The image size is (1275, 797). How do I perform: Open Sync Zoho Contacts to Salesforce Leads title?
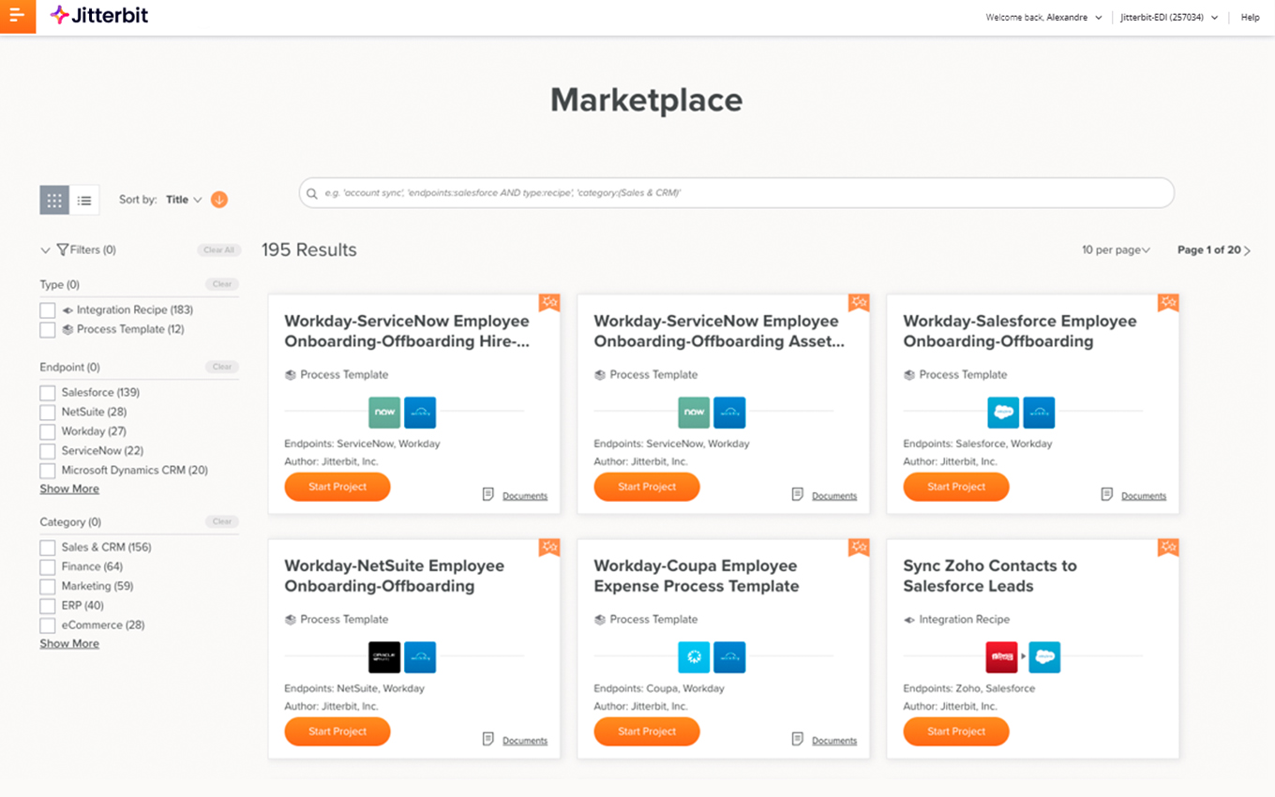pos(990,576)
